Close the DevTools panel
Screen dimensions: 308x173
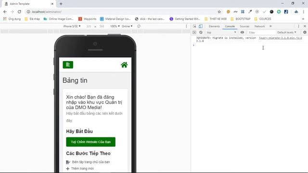305,26
